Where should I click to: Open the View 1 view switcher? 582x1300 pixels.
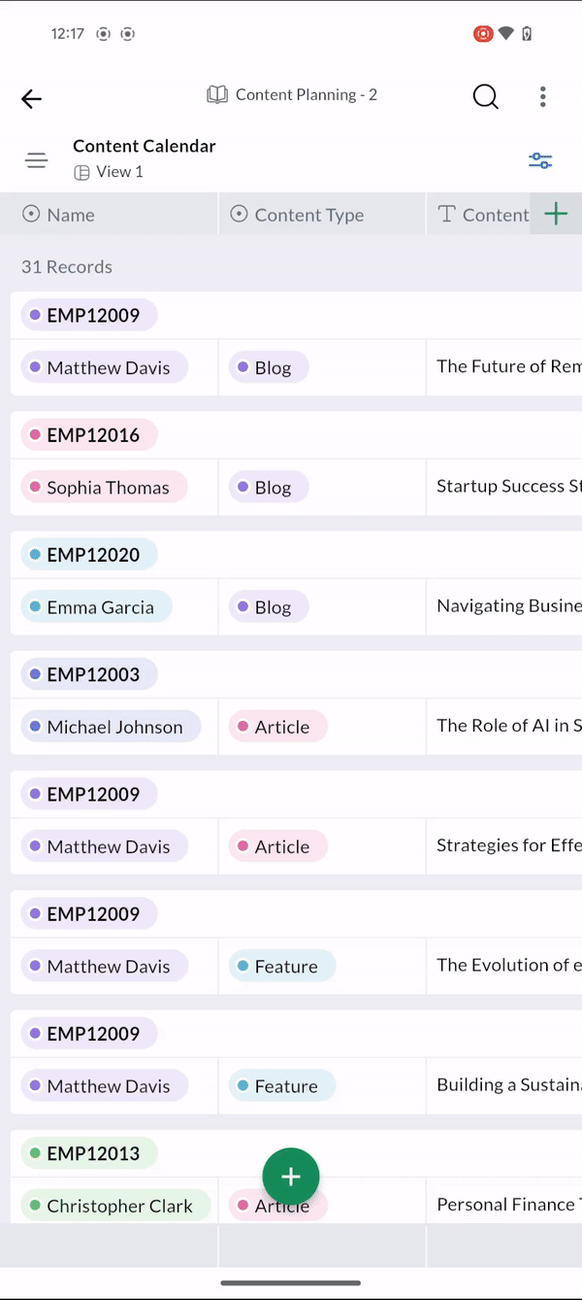point(110,172)
